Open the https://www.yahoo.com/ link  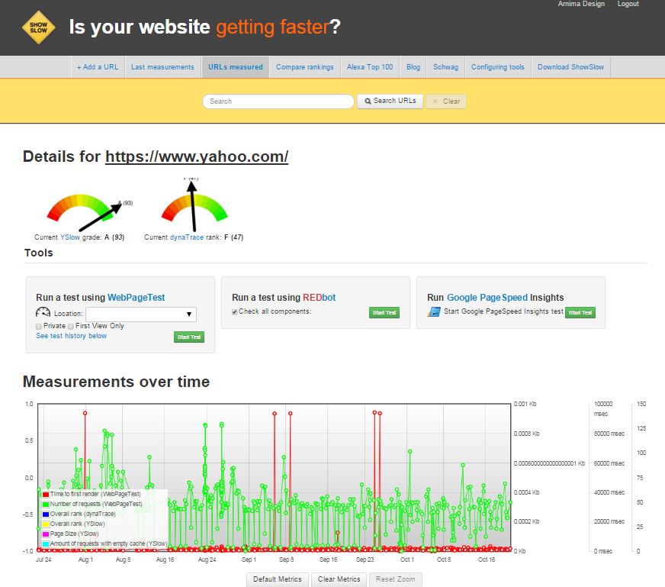[197, 156]
